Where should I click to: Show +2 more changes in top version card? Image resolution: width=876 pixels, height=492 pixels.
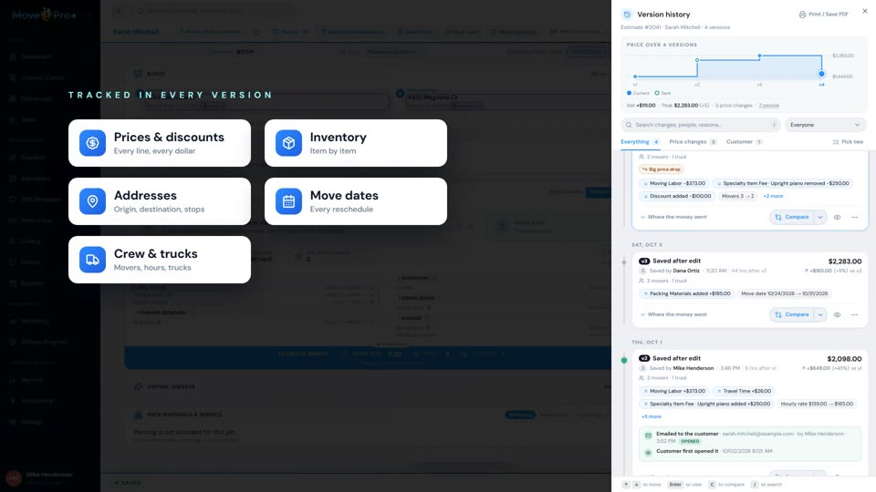pos(773,196)
